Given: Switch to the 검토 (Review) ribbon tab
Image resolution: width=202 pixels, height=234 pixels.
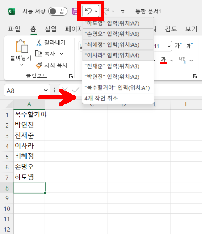Looking at the screenshot, I should coord(171,29).
